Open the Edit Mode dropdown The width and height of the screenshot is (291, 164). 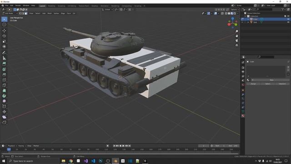pyautogui.click(x=10, y=13)
